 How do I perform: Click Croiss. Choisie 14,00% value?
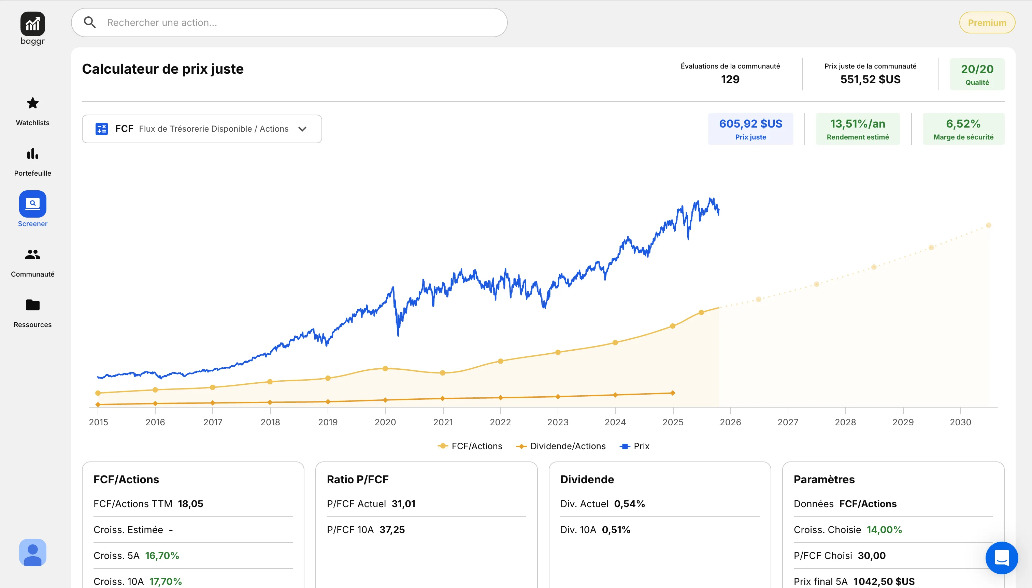click(x=884, y=529)
